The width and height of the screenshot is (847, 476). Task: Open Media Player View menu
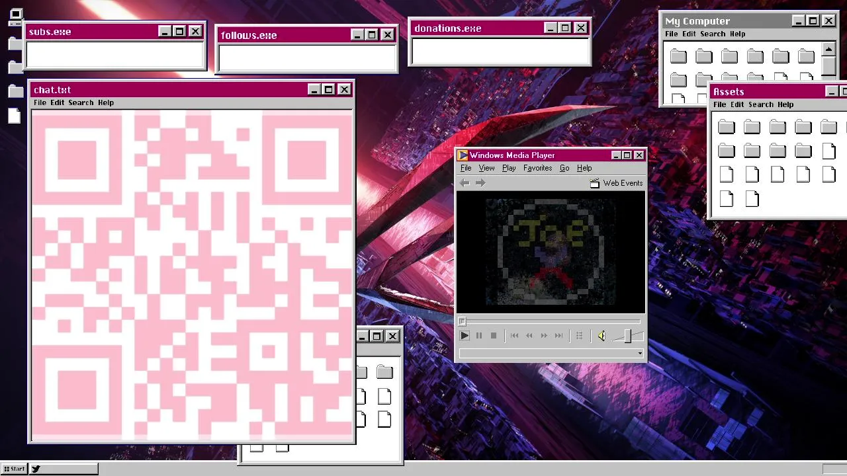pos(486,168)
